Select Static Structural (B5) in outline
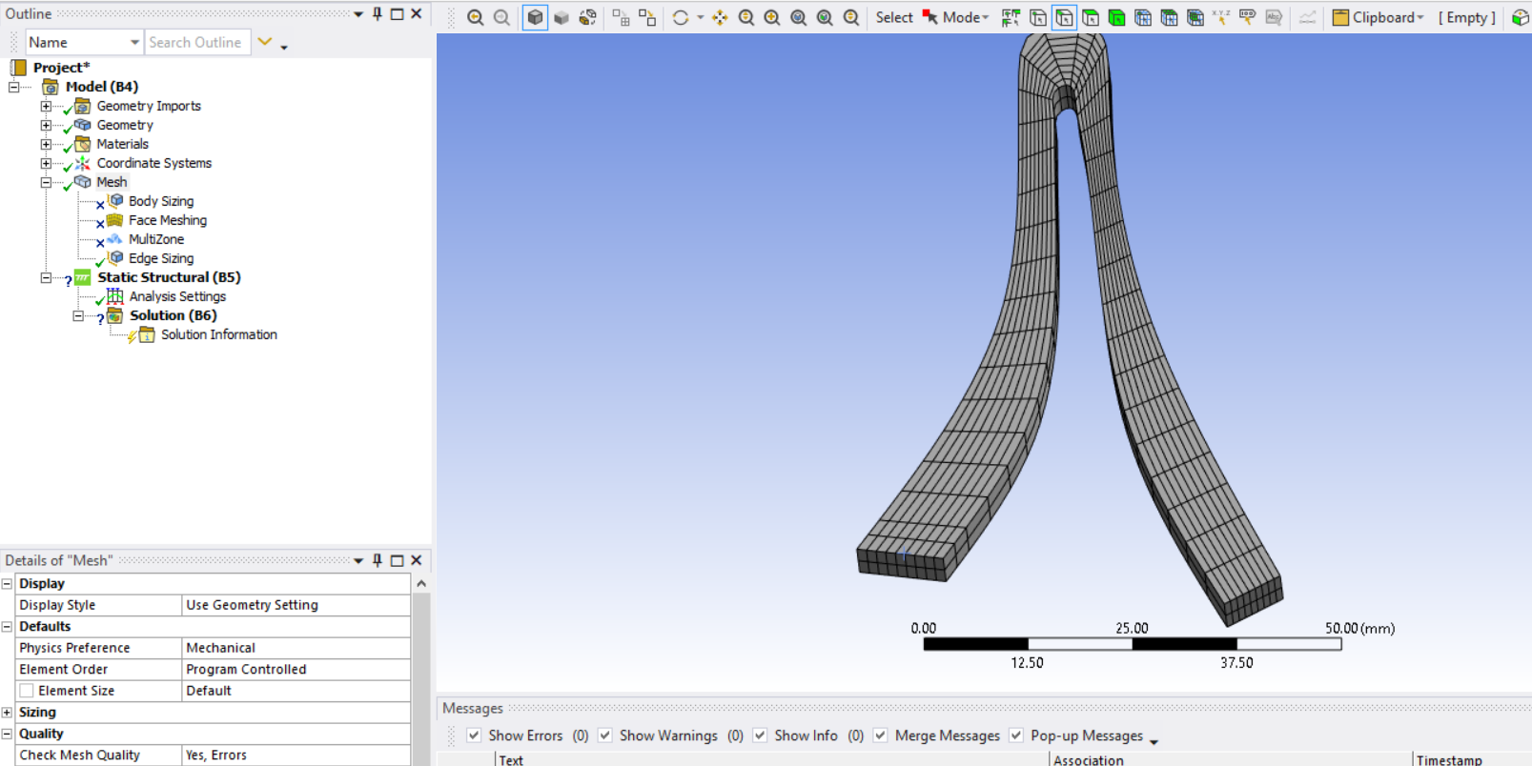The image size is (1532, 766). coord(169,277)
